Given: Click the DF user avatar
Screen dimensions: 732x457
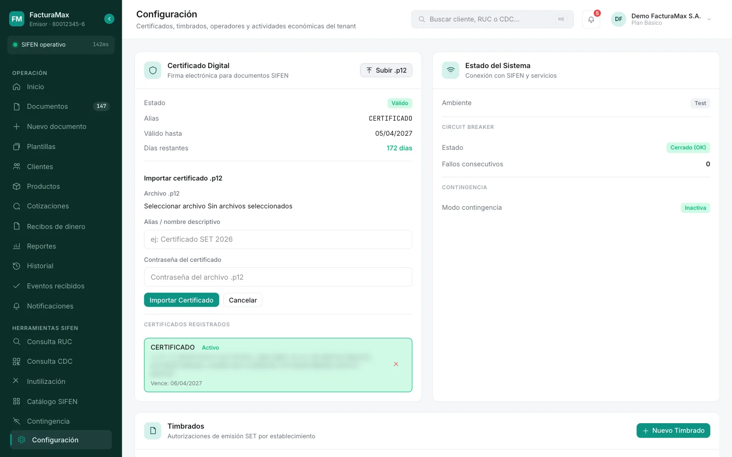Looking at the screenshot, I should pos(619,19).
